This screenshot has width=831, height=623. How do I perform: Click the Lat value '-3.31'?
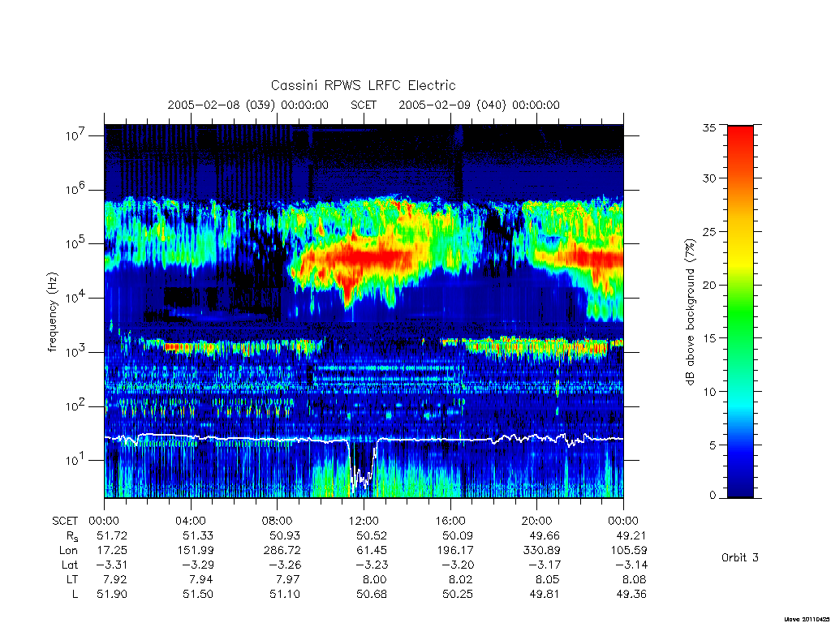point(112,565)
